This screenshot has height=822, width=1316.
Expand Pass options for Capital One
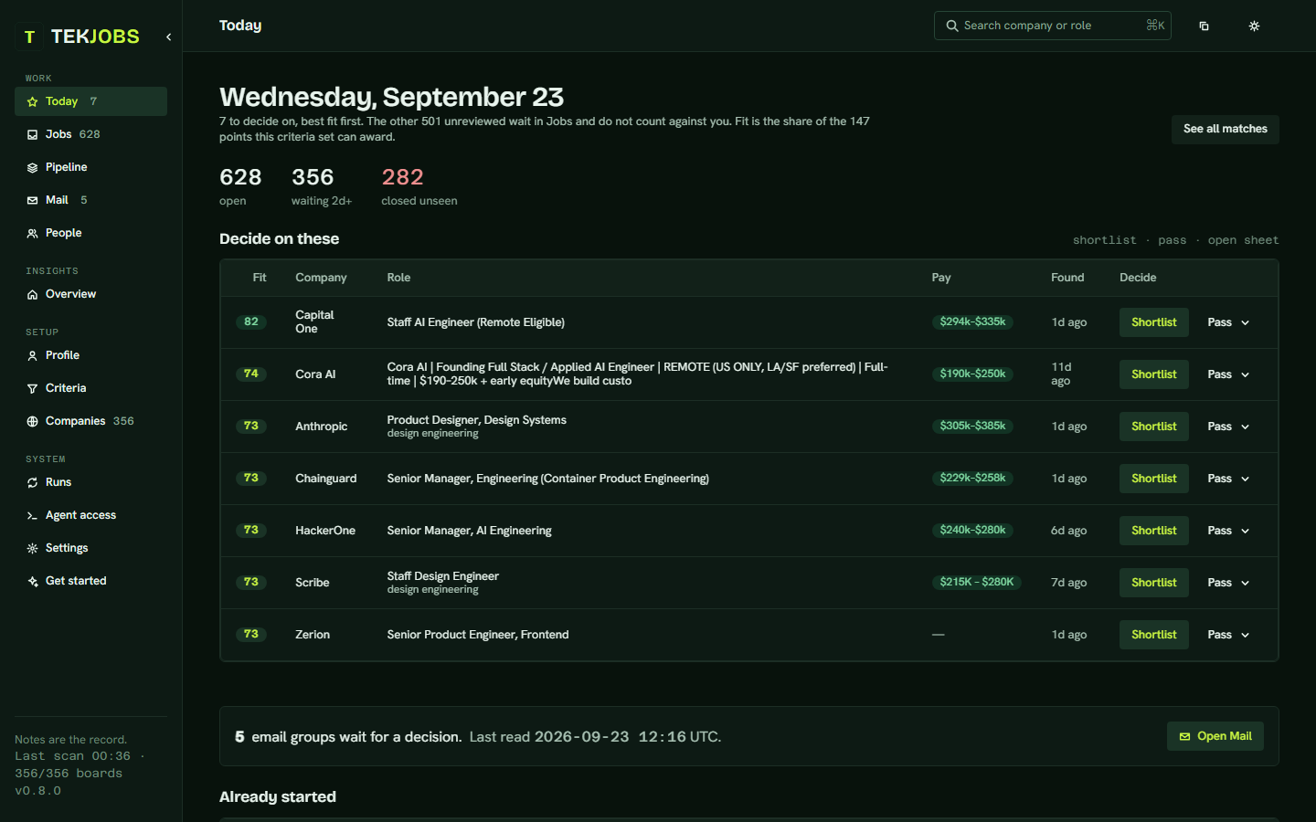1245,322
